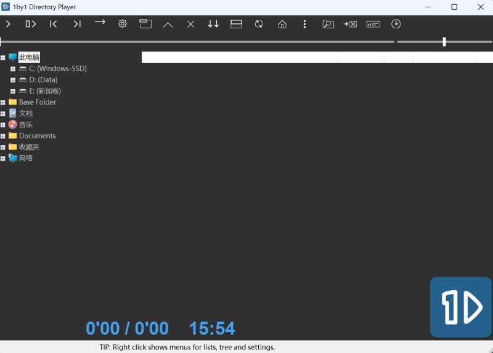Click the Pause/Play toggle icon
The image size is (493, 353).
pos(30,24)
